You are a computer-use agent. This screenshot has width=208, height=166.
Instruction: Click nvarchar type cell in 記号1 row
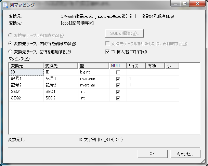click(94, 79)
